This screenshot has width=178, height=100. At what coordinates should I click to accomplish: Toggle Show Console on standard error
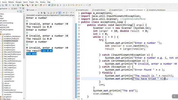(60, 13)
